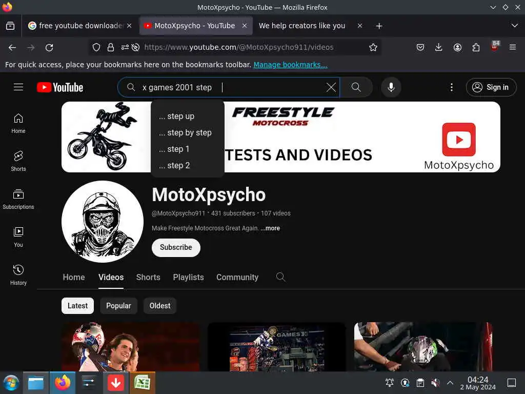This screenshot has width=525, height=394.
Task: Open Firefox tracking protection shield
Action: coord(96,48)
